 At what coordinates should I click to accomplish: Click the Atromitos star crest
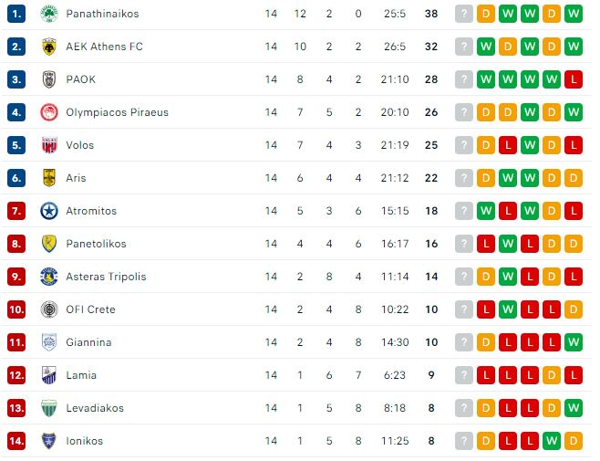coord(49,211)
